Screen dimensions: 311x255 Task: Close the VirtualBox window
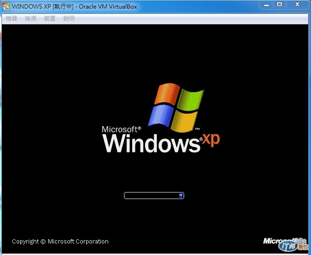[297, 5]
